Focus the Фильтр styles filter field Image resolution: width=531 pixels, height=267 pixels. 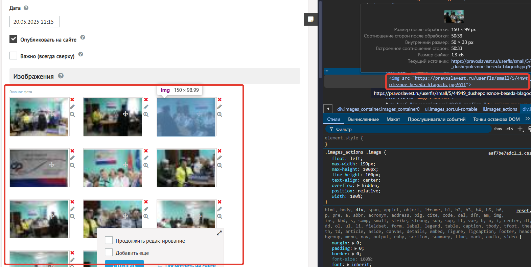(408, 129)
